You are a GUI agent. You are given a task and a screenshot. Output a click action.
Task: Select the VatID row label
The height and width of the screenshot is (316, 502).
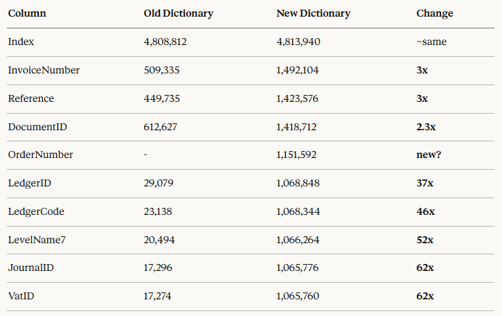click(x=21, y=296)
